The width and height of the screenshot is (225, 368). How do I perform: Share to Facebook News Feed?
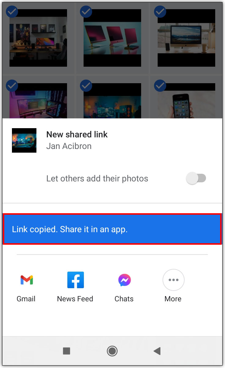click(x=75, y=280)
